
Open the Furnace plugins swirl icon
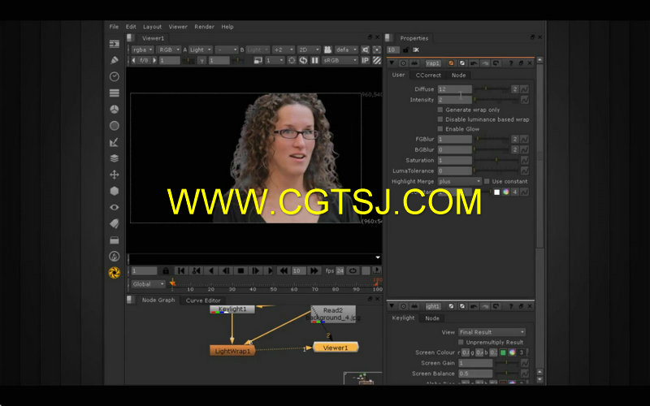point(115,273)
